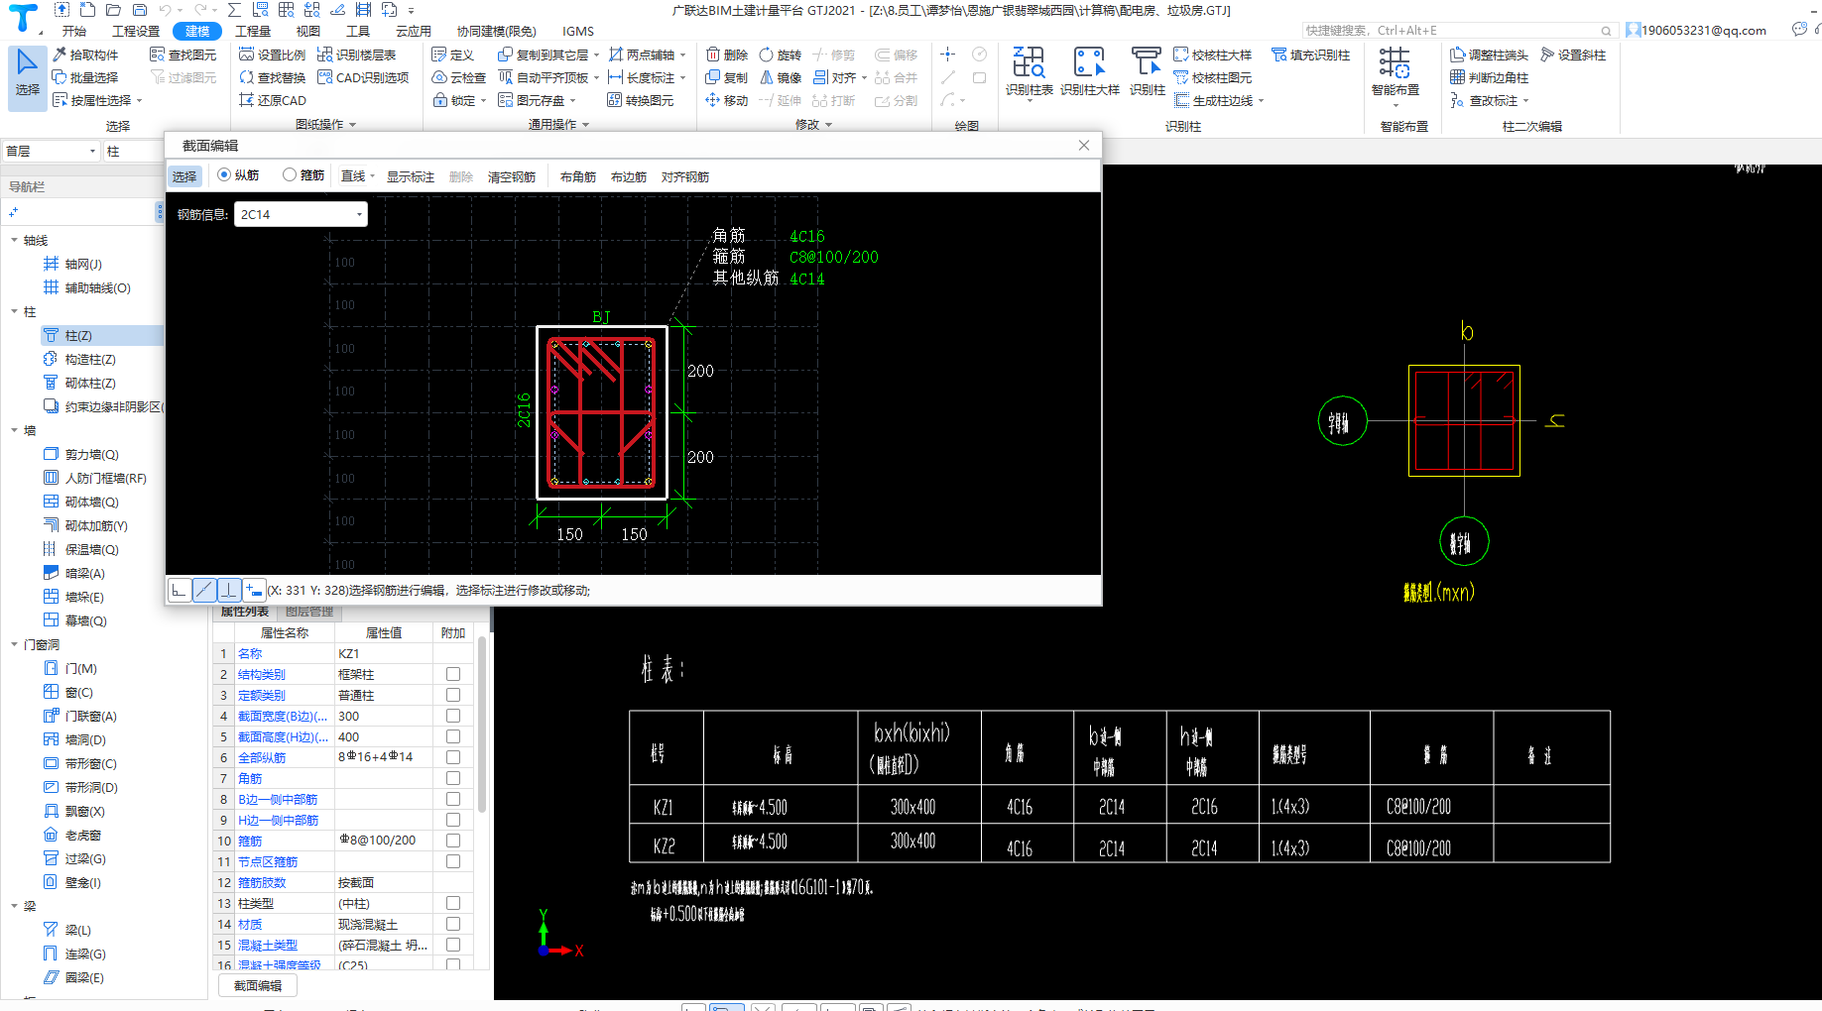Check the 附加 box for 柱类型 row
1822x1011 pixels.
tap(453, 903)
